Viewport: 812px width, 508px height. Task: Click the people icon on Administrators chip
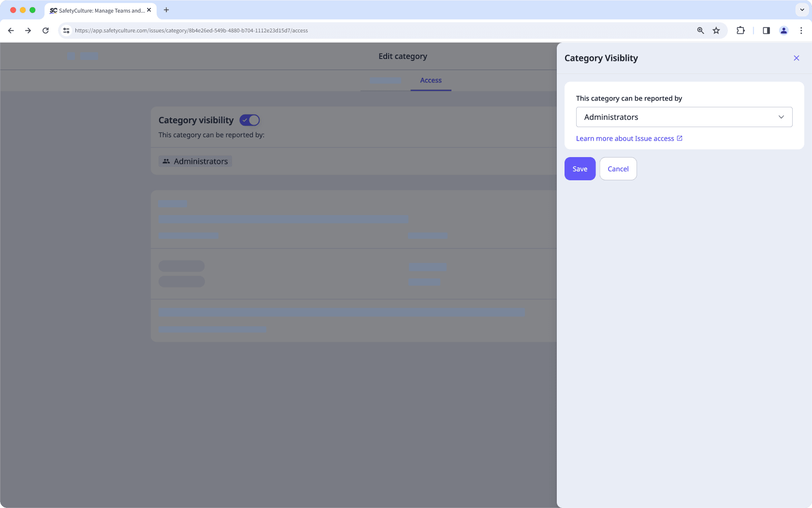166,161
